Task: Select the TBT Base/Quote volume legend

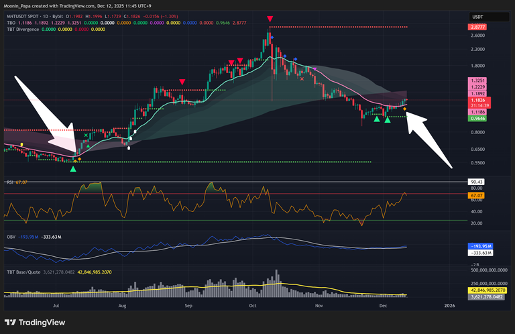Action: point(22,270)
